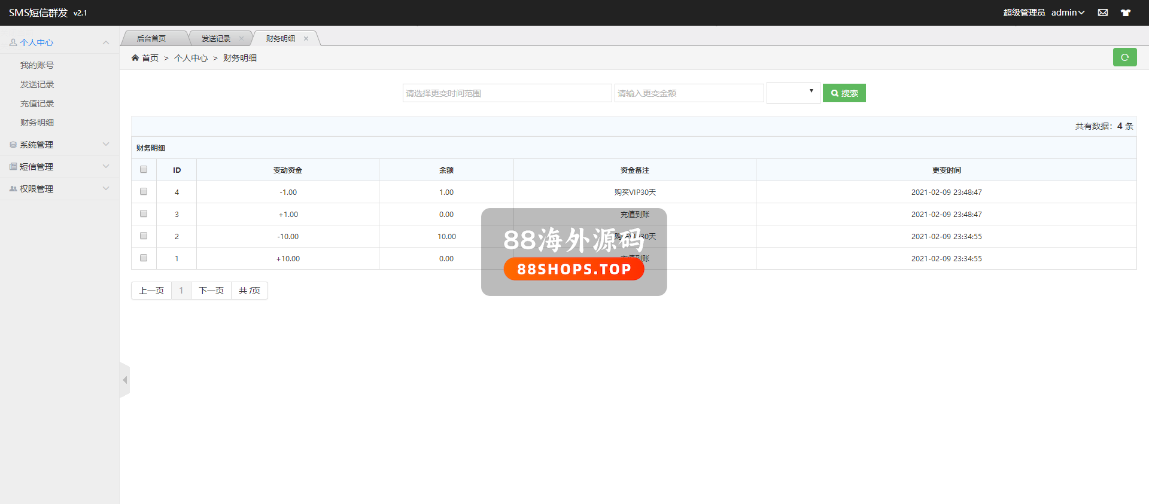The image size is (1149, 504).
Task: Go to 下一页 next page
Action: pos(211,291)
